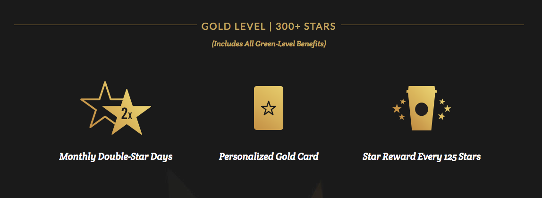Click the largest star right of the cup

pos(447,108)
